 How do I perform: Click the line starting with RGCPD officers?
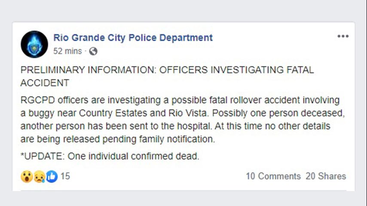click(x=180, y=101)
